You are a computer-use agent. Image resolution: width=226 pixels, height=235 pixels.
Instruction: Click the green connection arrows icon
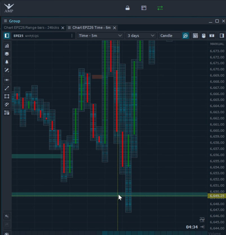(x=160, y=8)
